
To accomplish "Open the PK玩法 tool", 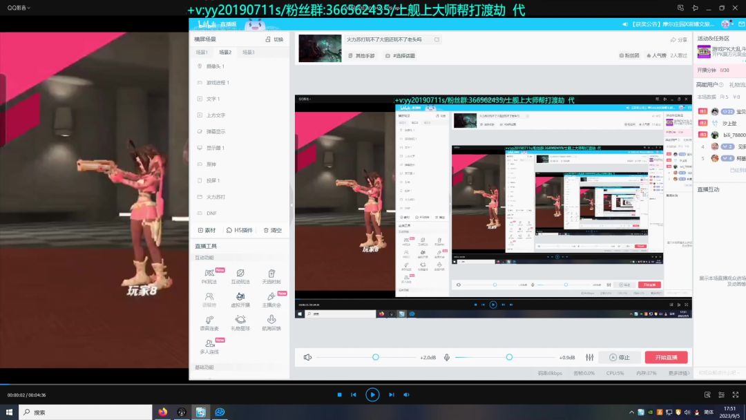I will point(209,276).
